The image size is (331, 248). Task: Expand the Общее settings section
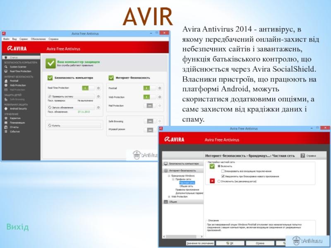[x=183, y=202]
